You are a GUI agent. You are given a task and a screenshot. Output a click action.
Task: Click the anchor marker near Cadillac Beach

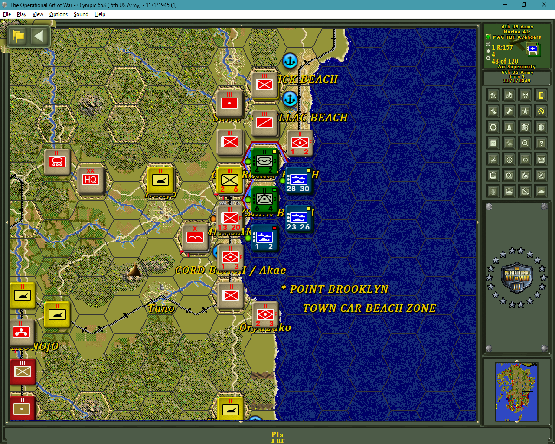[x=290, y=99]
